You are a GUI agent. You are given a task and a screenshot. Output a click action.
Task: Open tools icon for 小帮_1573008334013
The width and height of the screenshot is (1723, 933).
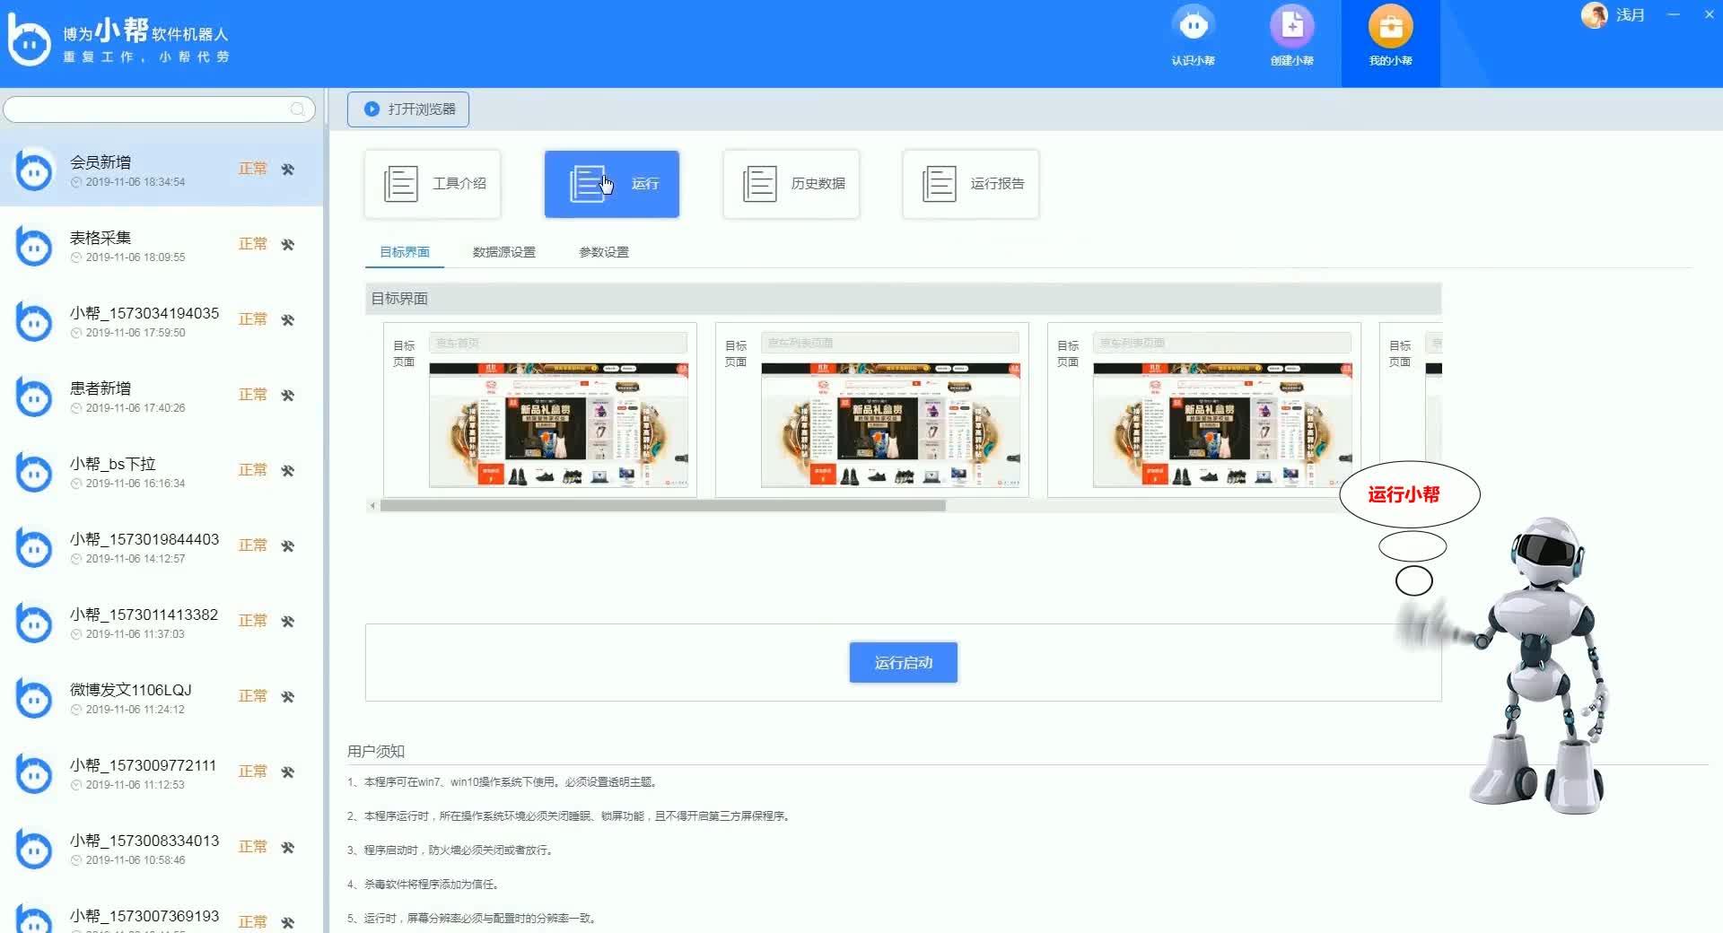288,847
